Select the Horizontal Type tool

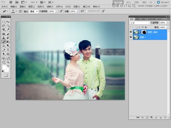coord(8,50)
